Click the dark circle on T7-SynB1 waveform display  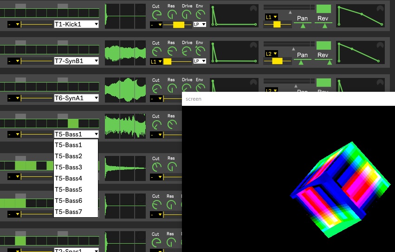(x=141, y=45)
